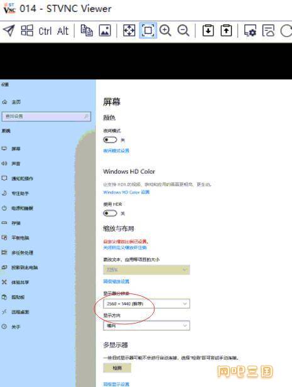Click the 多显示器 heading
Screen dimensions: 292x387
116,345
